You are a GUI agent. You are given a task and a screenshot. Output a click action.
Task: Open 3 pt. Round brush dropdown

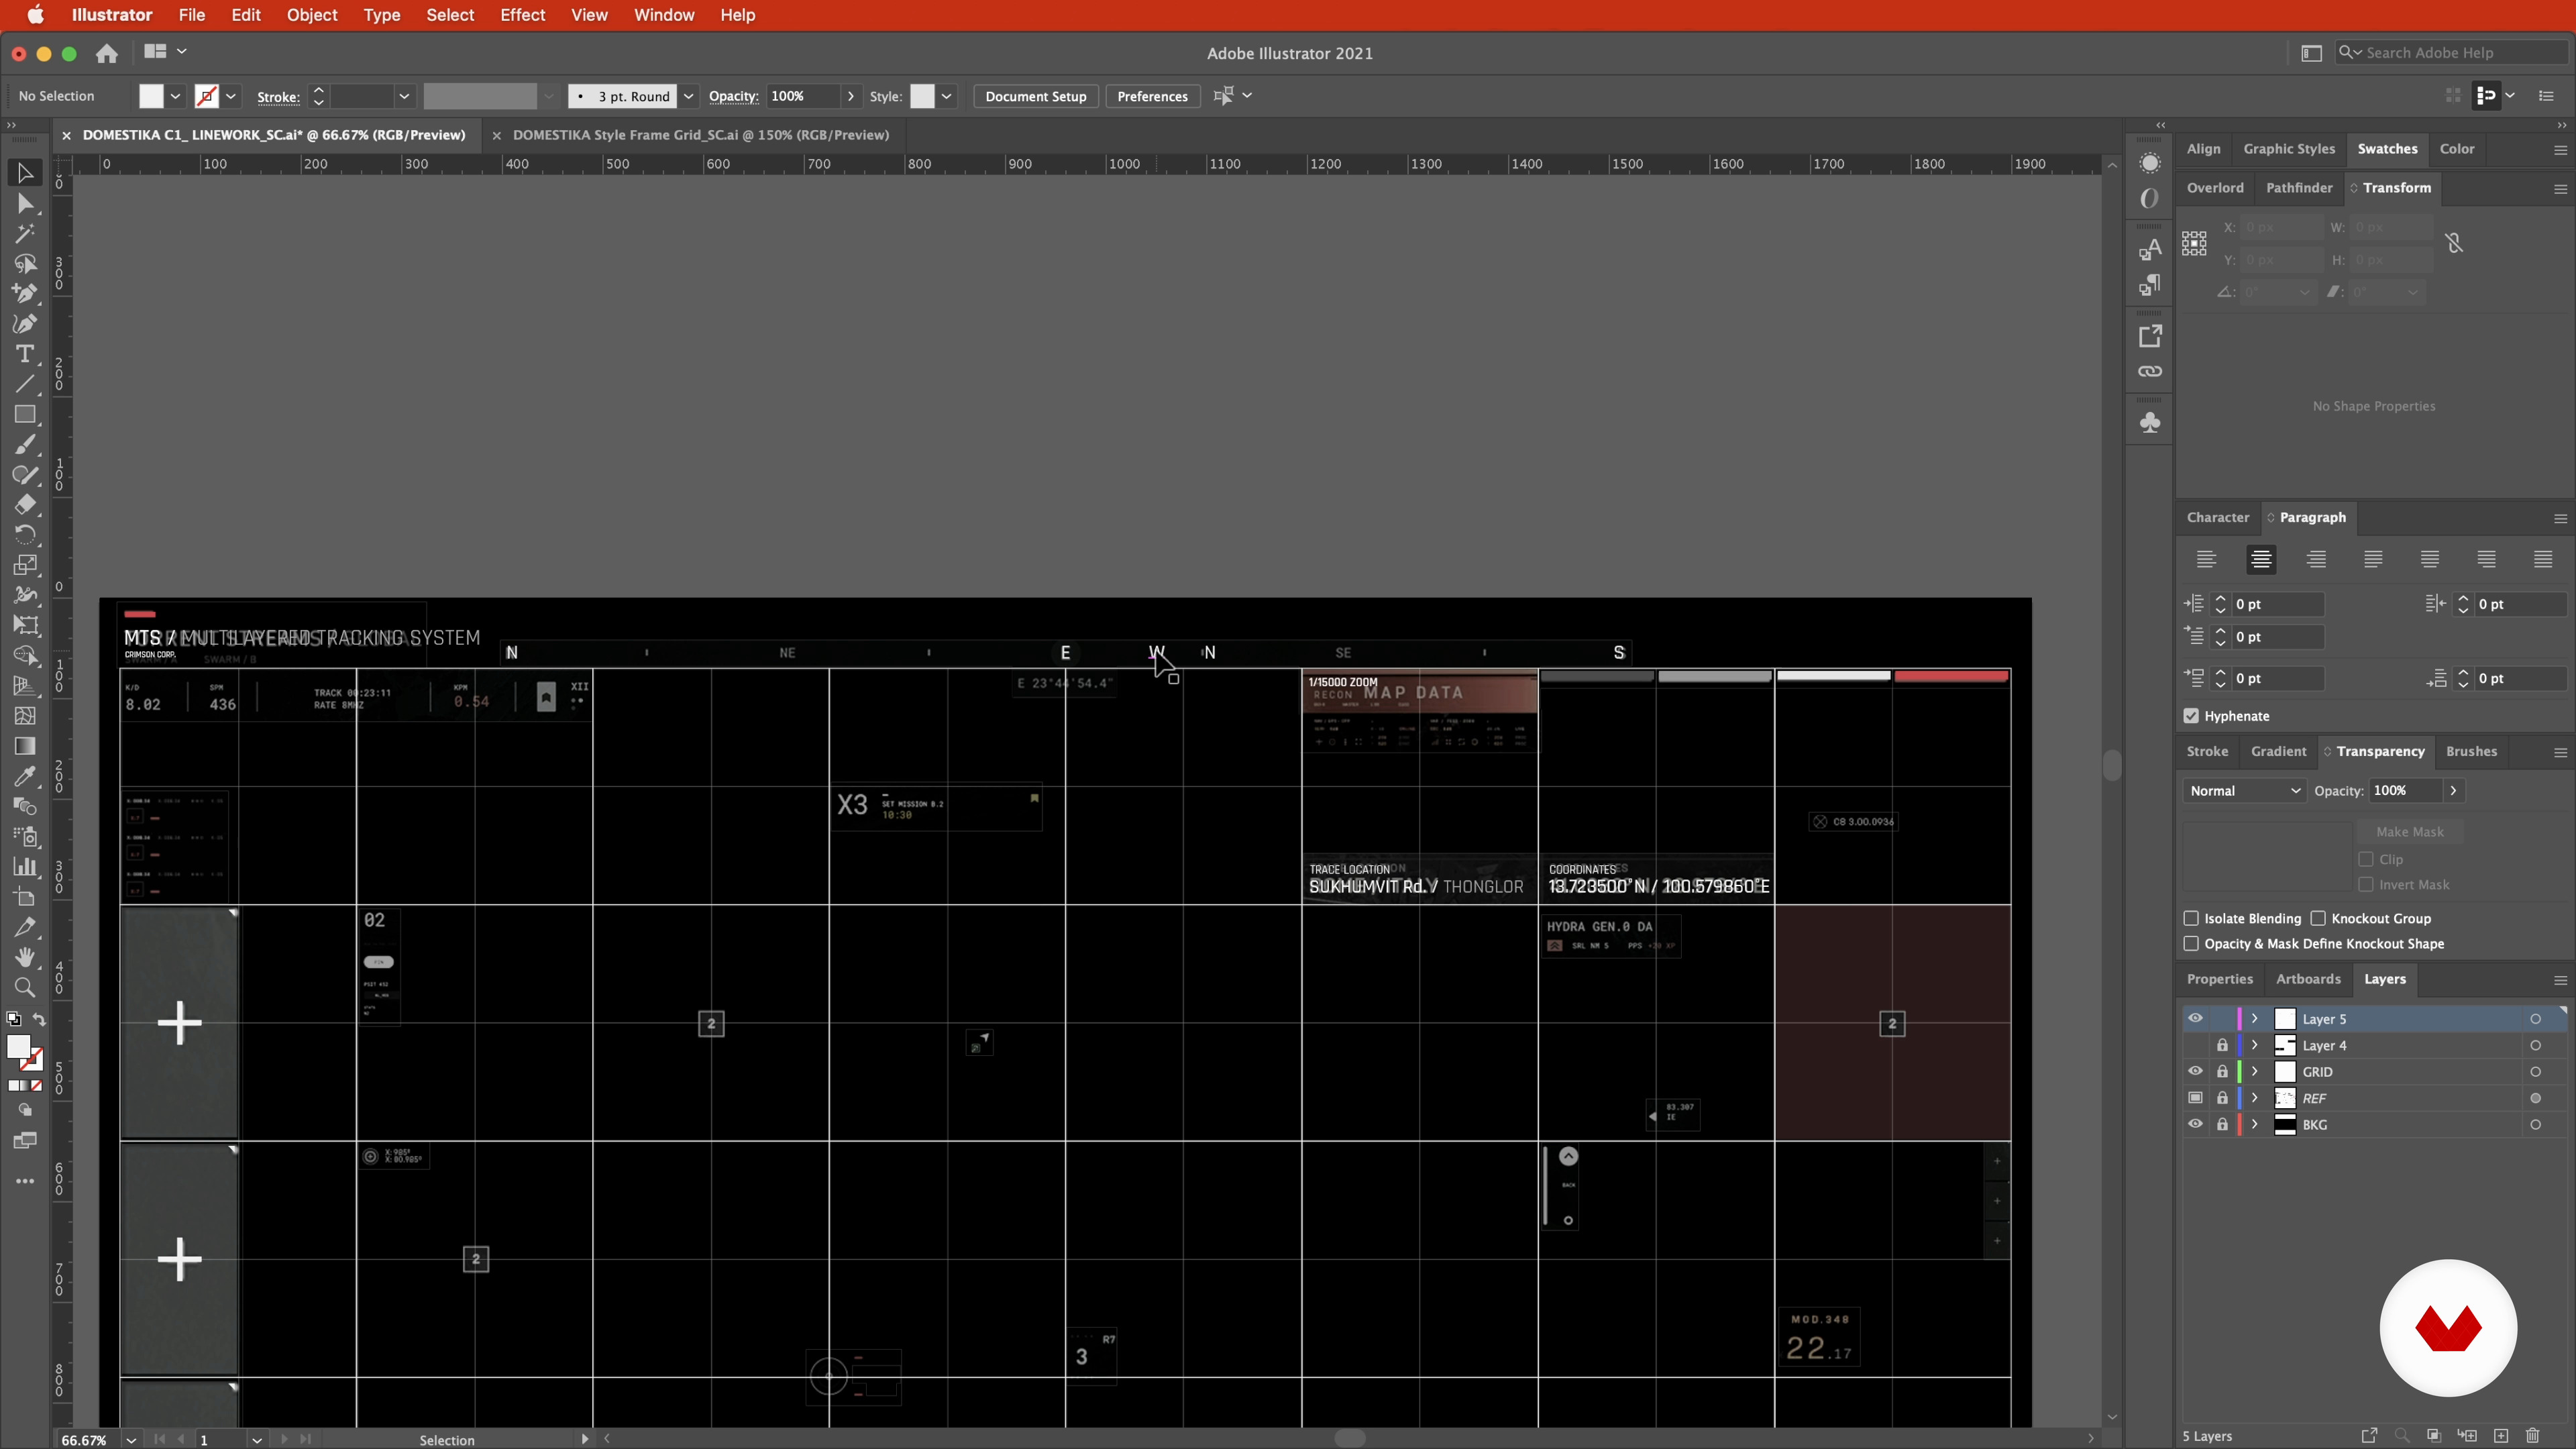(x=688, y=96)
